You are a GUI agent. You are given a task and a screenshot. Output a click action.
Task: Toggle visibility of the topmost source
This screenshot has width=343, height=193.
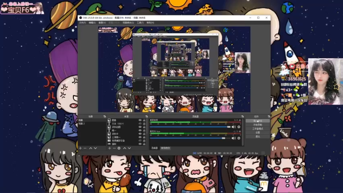(x=140, y=120)
